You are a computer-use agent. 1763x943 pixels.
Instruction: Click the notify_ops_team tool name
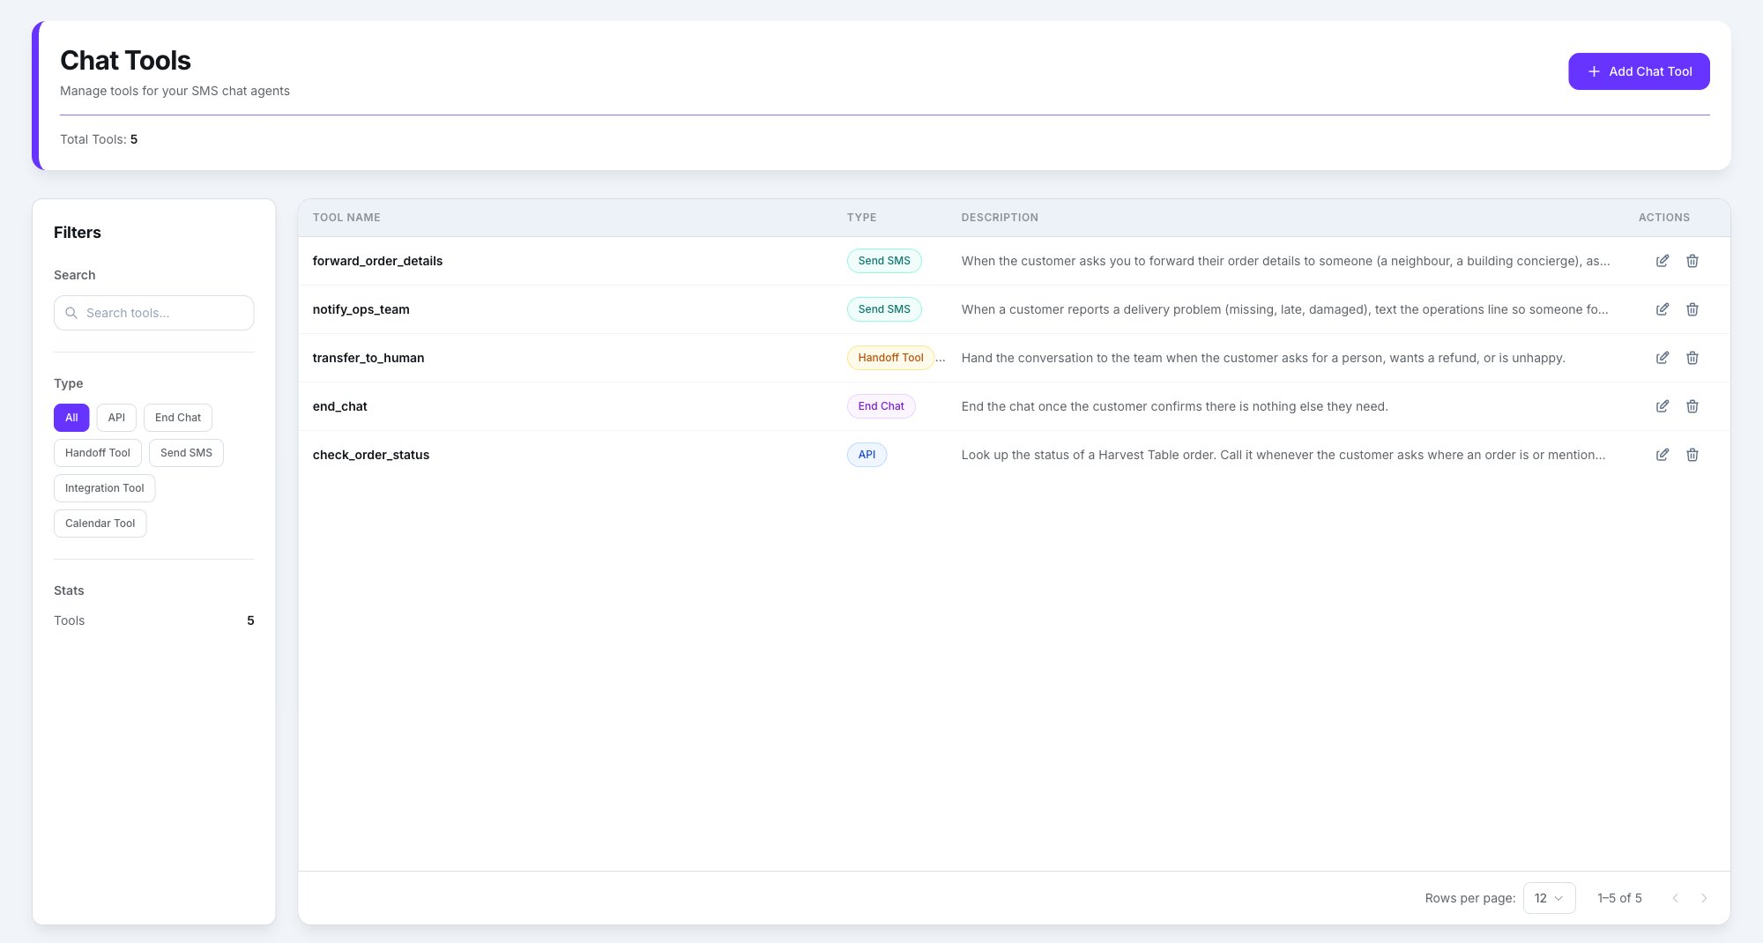361,309
